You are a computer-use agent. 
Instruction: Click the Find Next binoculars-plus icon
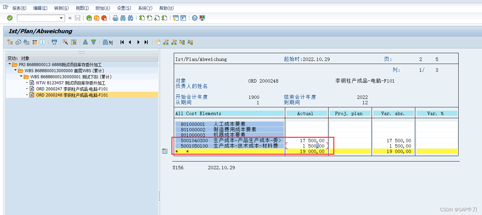(131, 18)
